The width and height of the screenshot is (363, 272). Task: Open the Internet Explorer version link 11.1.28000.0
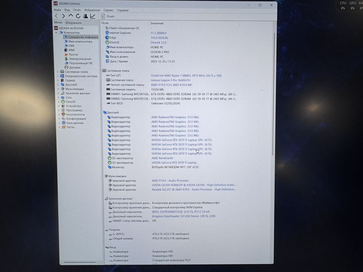159,33
